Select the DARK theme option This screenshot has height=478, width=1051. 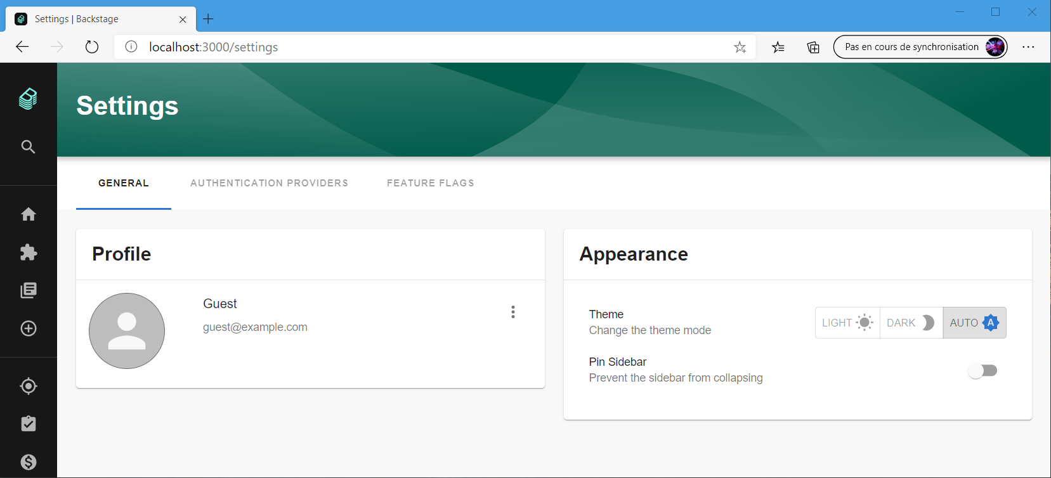point(911,323)
